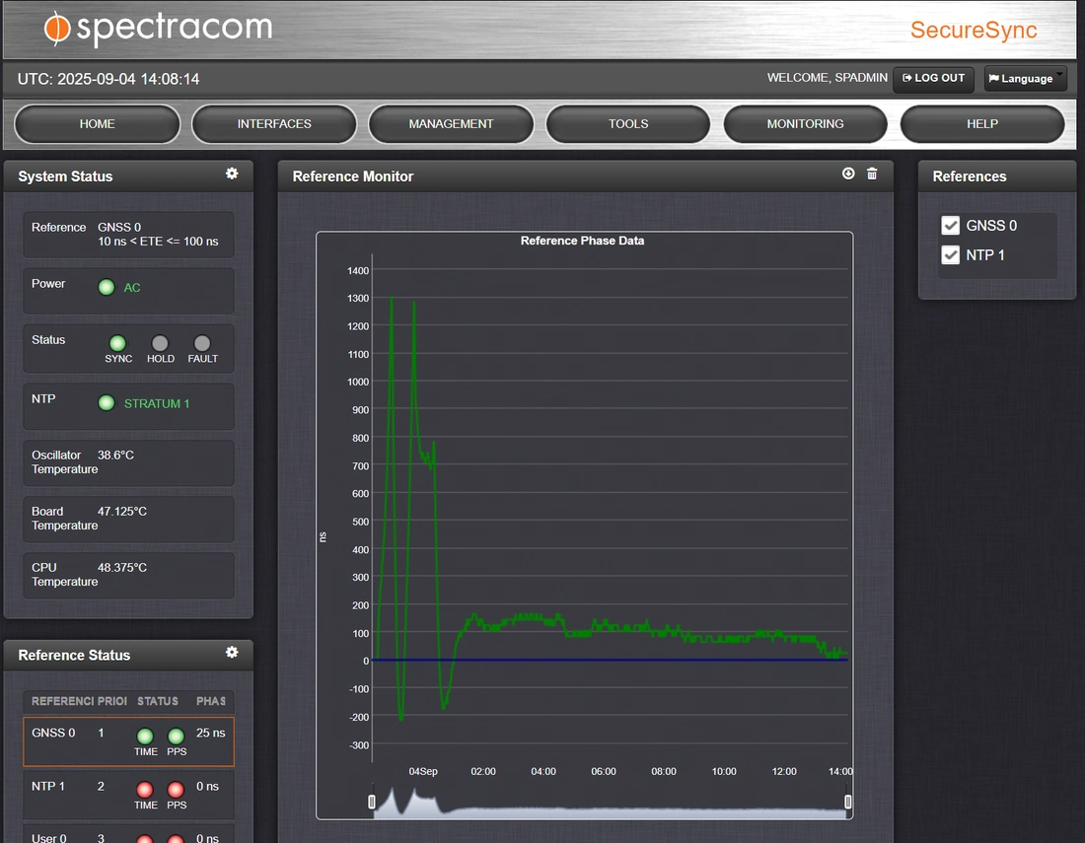Click the left chart range slider handle
1085x843 pixels.
click(x=372, y=802)
